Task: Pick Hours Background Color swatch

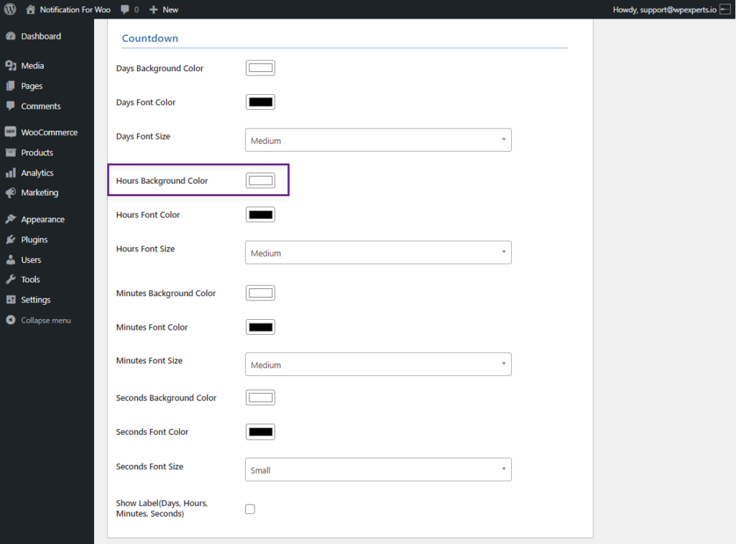Action: point(260,180)
